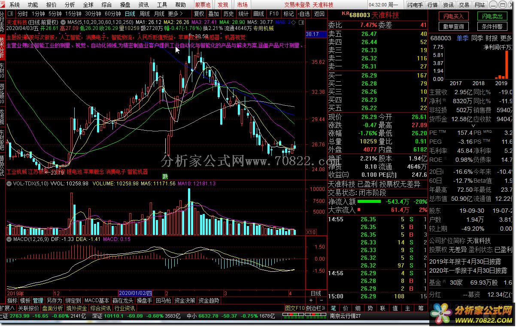Click the 2020/01/02/四 date marker
The image size is (516, 327).
click(135, 293)
